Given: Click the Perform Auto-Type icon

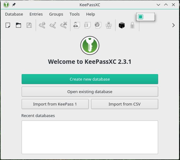Looking at the screenshot, I should [x=109, y=25].
